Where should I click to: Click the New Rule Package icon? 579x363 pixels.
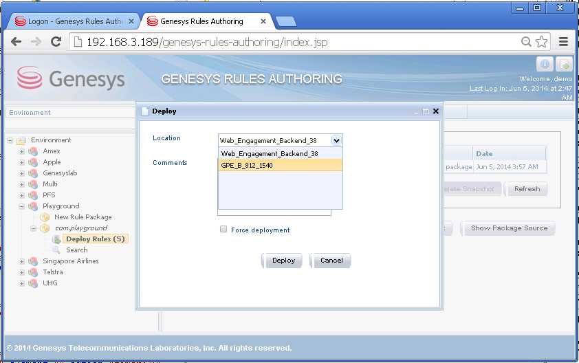tap(45, 217)
